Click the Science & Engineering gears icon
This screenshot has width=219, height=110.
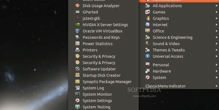point(148,37)
